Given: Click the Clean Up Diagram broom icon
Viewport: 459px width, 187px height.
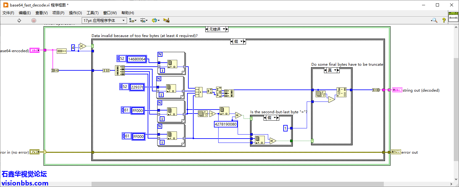Looking at the screenshot, I should [x=166, y=20].
